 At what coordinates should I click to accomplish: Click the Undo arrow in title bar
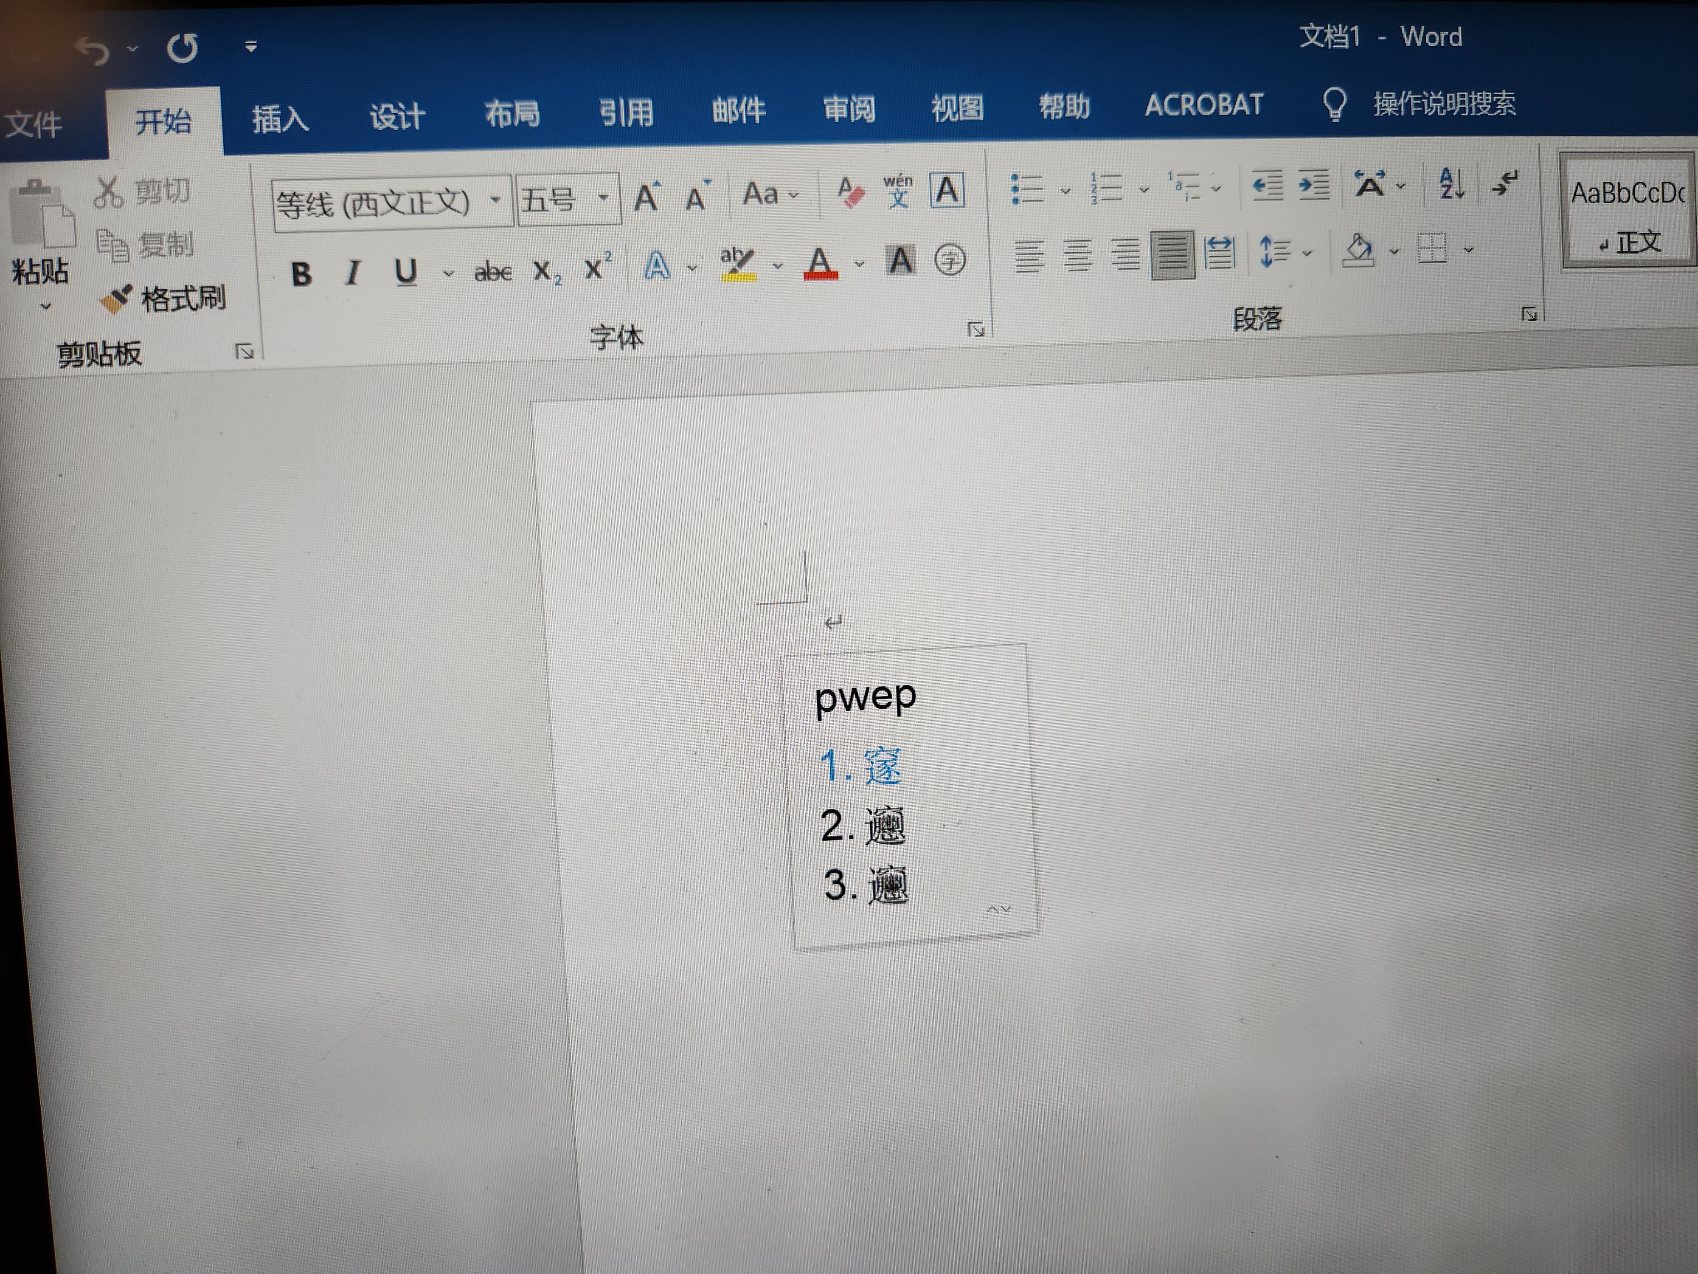click(x=92, y=51)
